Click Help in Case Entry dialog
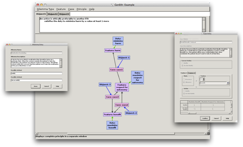The width and height of the screenshot is (243, 147). pyautogui.click(x=227, y=118)
